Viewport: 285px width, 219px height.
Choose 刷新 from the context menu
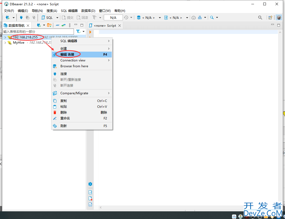[x=82, y=126]
